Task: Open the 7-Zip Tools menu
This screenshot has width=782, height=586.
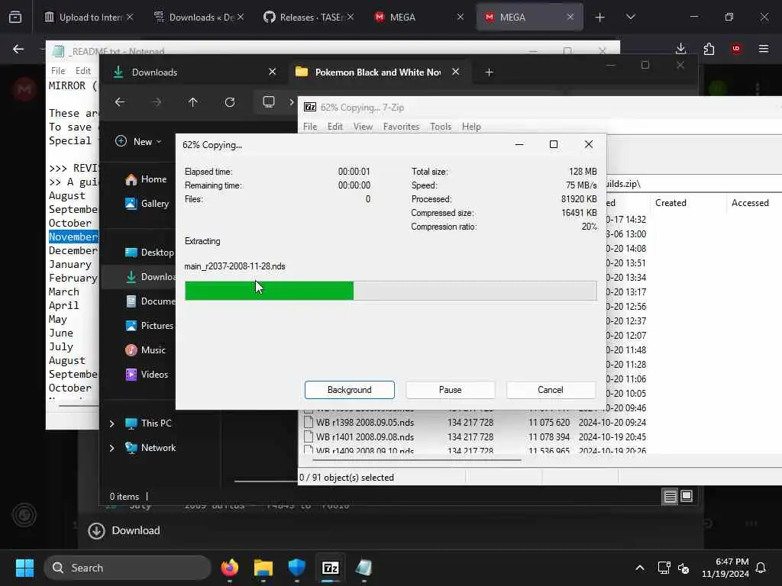Action: point(441,127)
